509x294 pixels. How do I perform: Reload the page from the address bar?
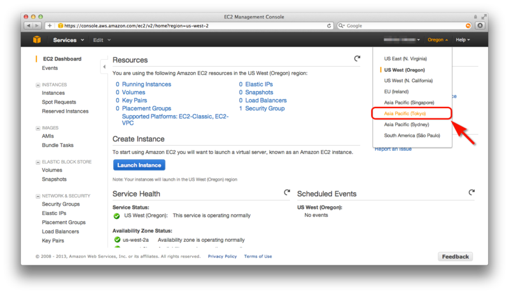click(329, 25)
